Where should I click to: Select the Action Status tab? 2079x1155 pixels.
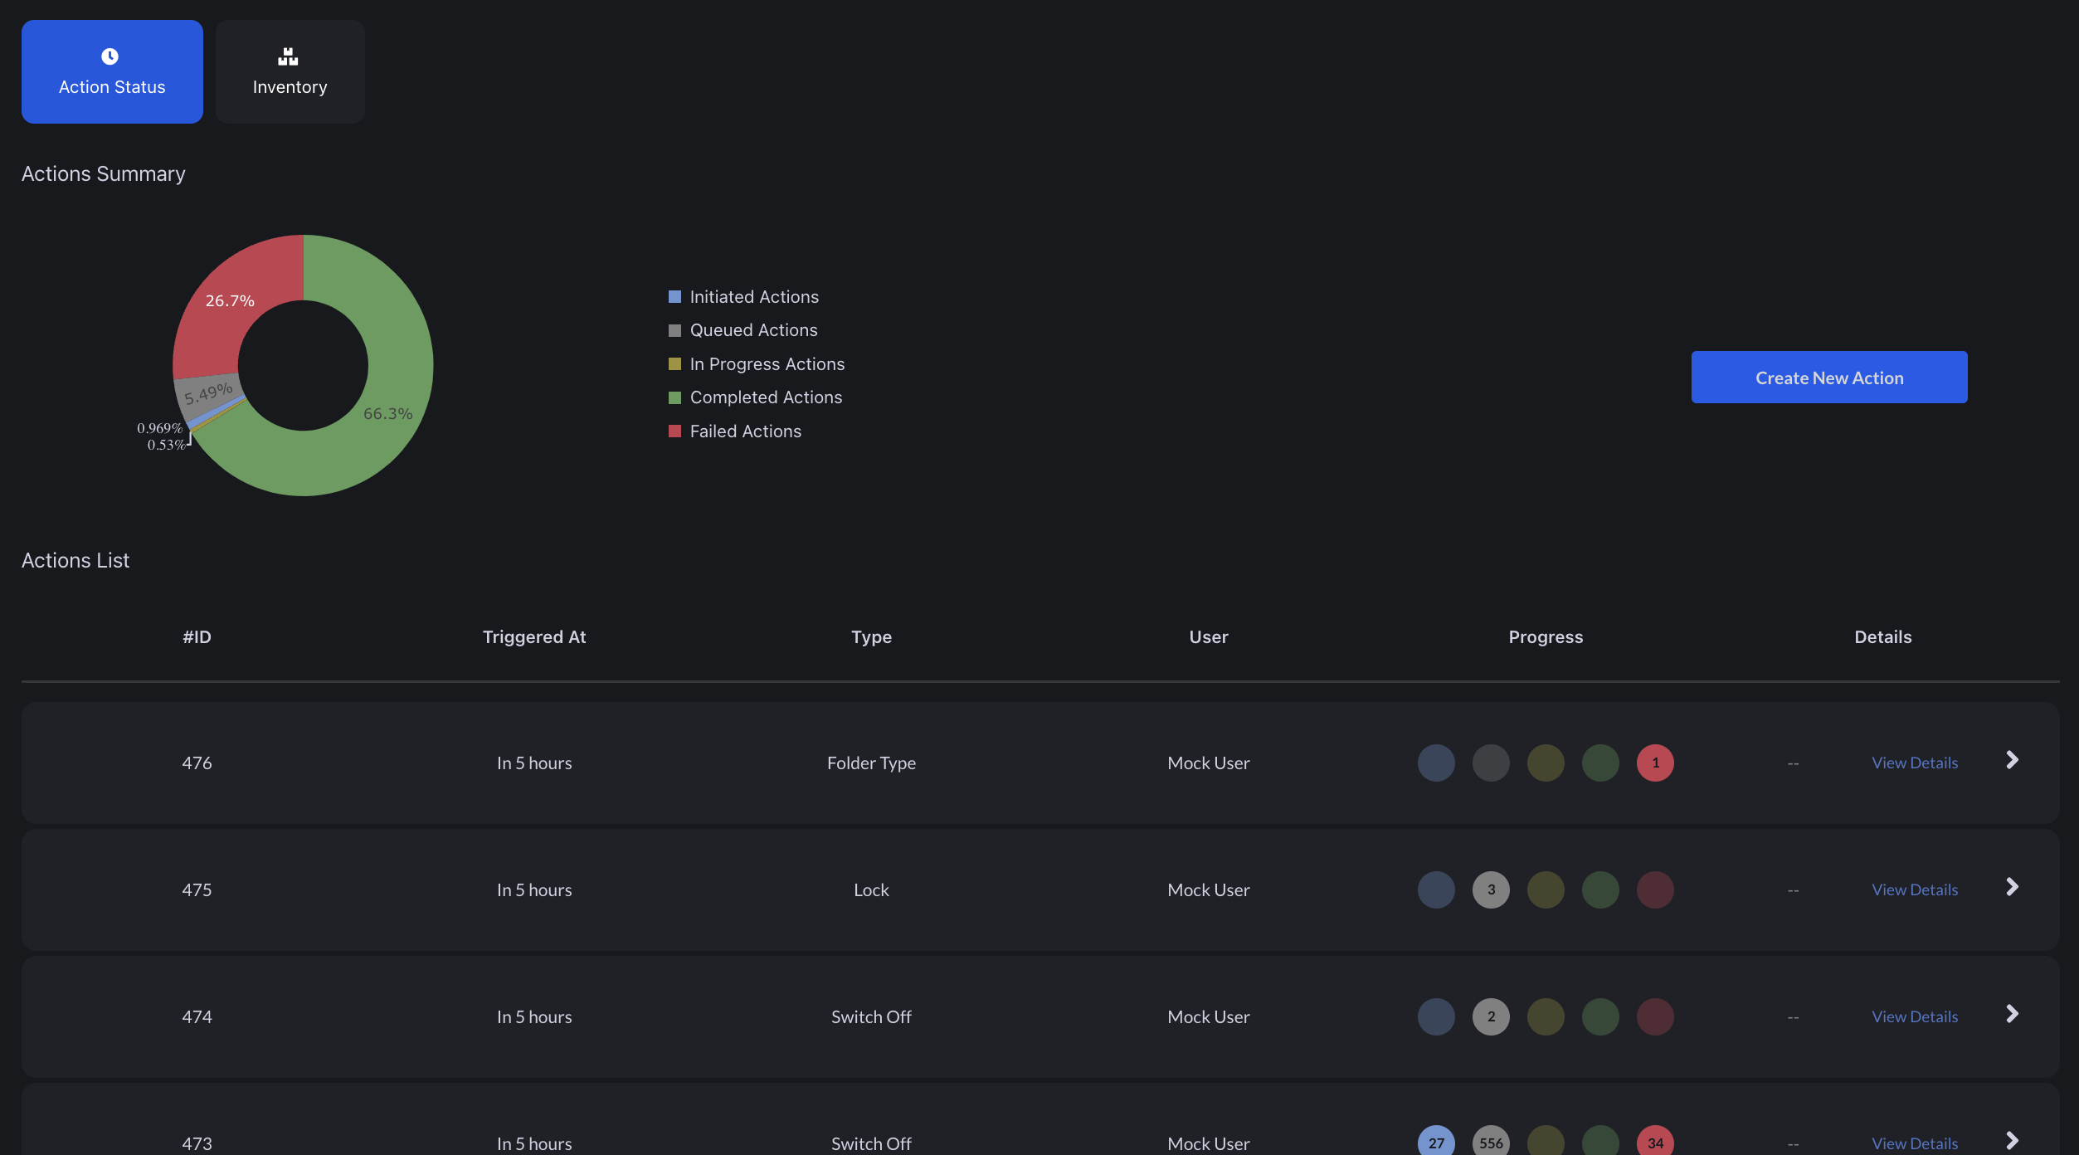coord(112,72)
